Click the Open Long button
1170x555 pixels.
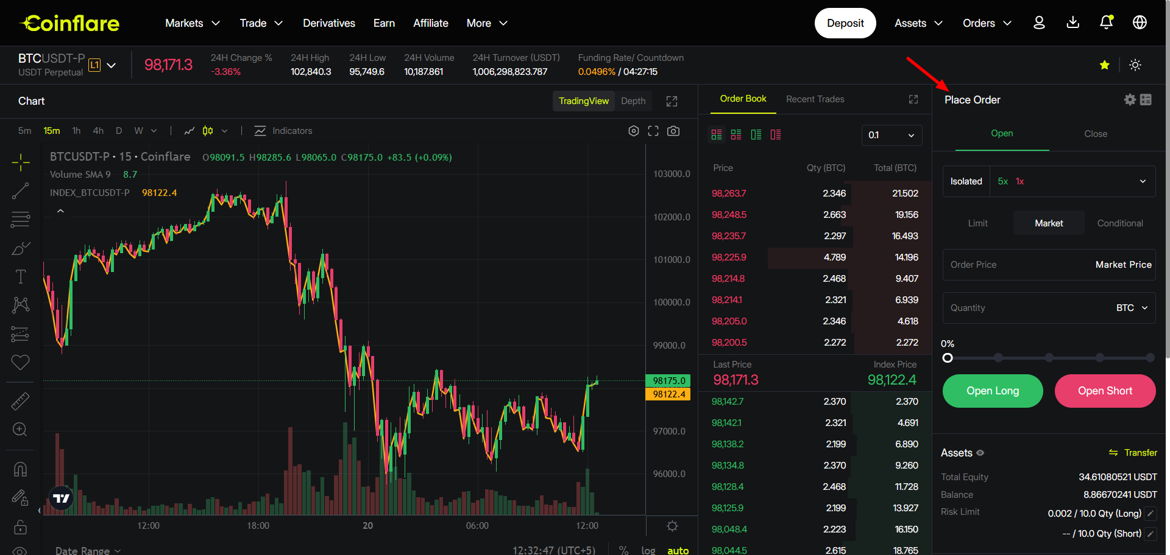tap(993, 391)
